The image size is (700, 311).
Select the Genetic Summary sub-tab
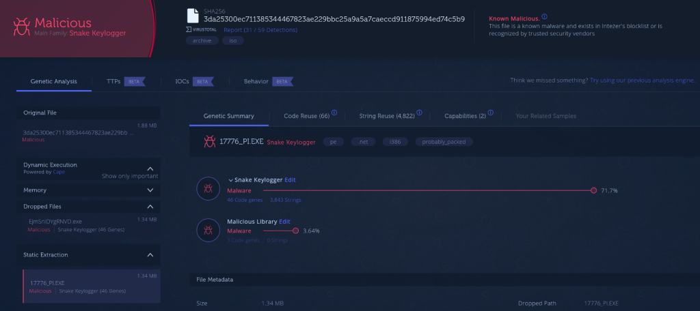pos(228,116)
